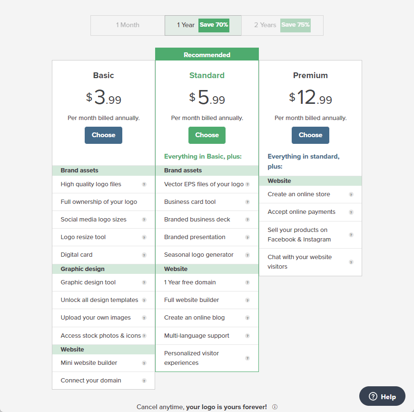Open tooltip for Seasonal logo generator
Viewport: 414px width, 412px height.
tap(247, 255)
